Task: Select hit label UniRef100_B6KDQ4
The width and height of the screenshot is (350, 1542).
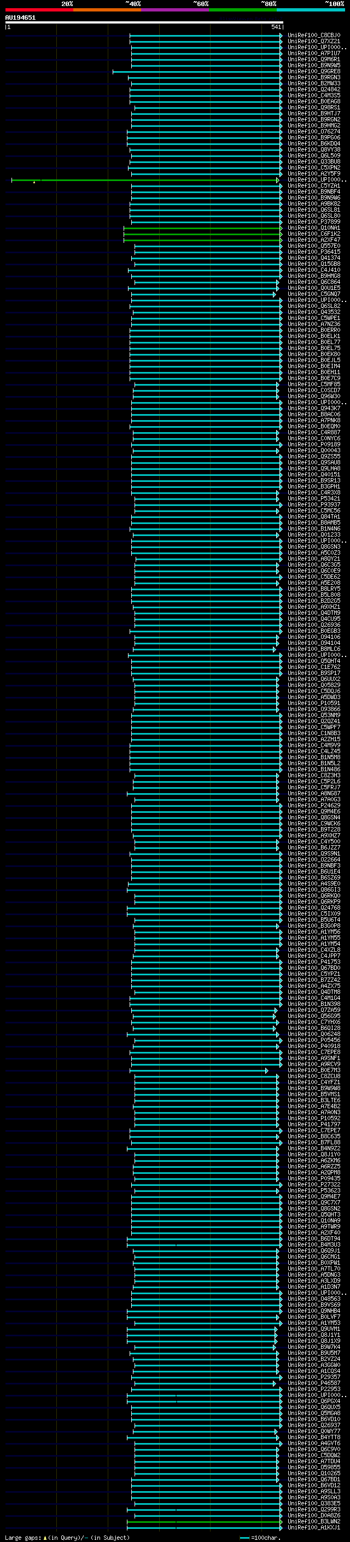Action: pyautogui.click(x=313, y=144)
